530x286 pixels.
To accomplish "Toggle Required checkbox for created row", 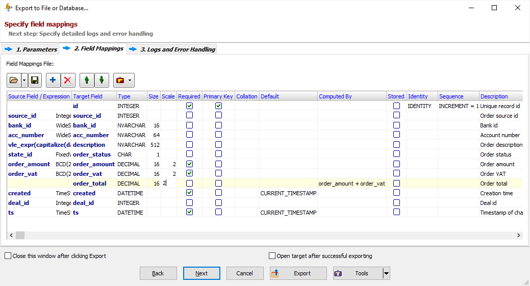I will [x=190, y=193].
